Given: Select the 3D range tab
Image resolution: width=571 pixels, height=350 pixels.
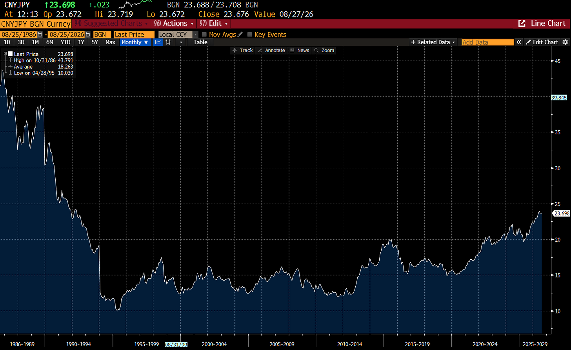Looking at the screenshot, I should 21,42.
